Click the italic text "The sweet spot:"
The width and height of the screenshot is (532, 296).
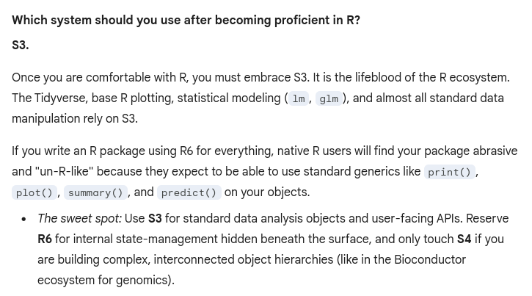[x=79, y=218]
